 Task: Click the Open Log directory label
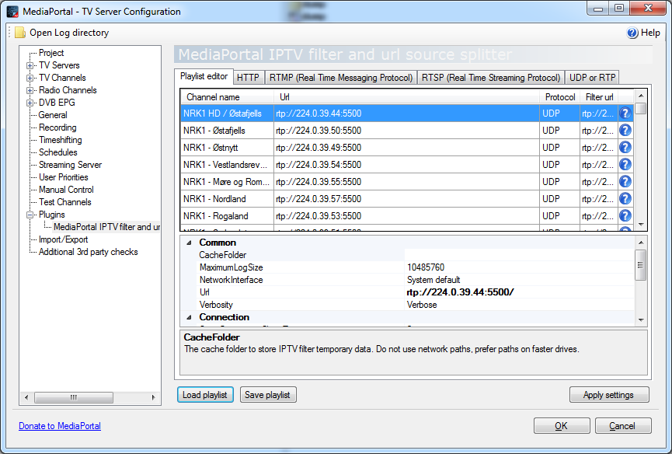pyautogui.click(x=69, y=33)
